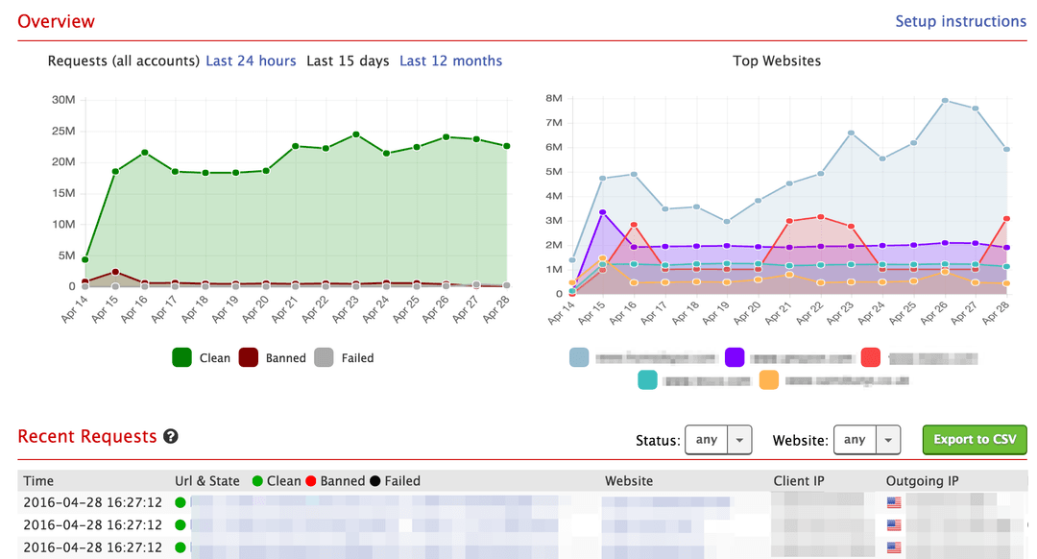Screen dimensions: 1037x559
Task: Switch chart to Last 24 hours
Action: (x=251, y=61)
